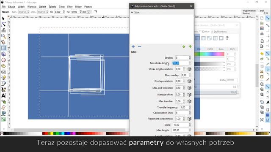Viewport: 271px width, 152px height.
Task: Click the Ry value input field
Action: (x=75, y=12)
